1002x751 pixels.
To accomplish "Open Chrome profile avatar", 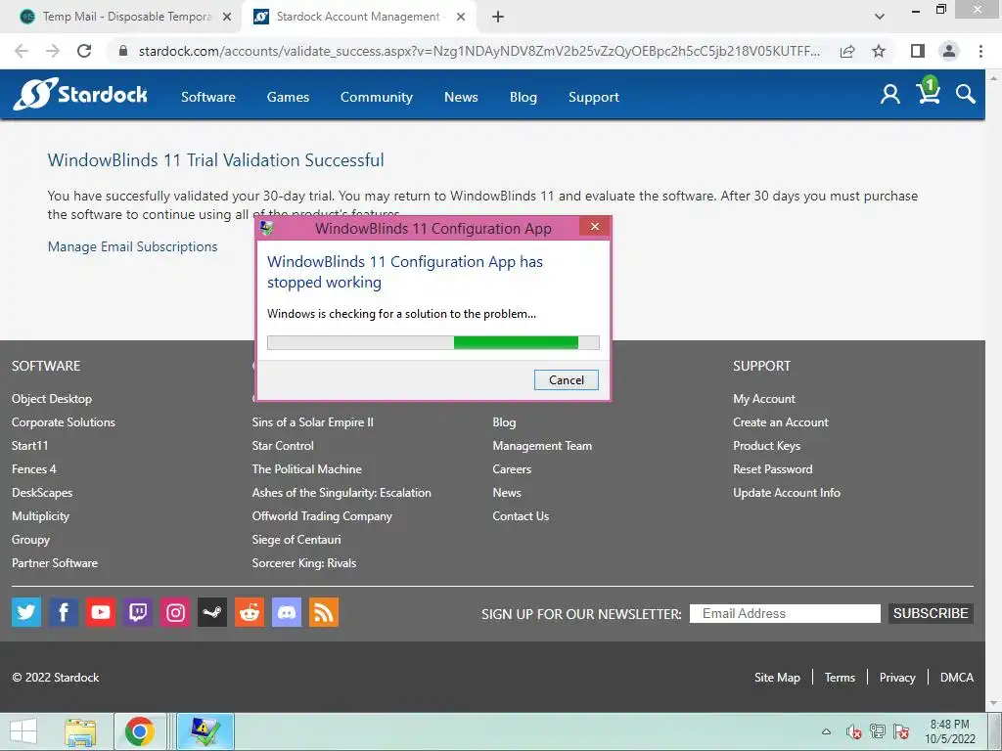I will [x=949, y=51].
